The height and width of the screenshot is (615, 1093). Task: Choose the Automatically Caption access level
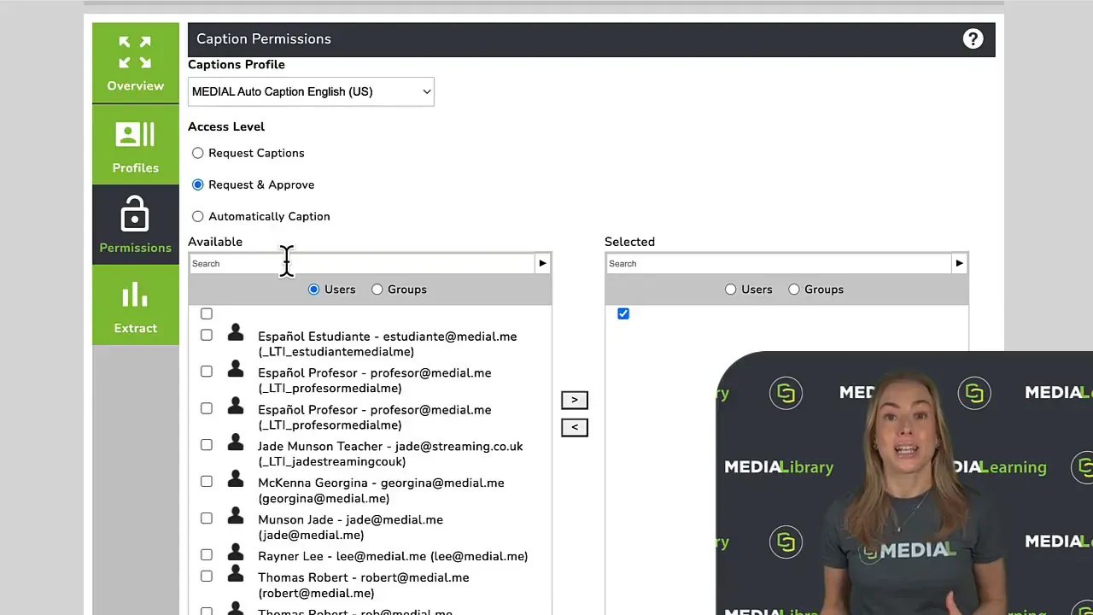click(x=198, y=216)
